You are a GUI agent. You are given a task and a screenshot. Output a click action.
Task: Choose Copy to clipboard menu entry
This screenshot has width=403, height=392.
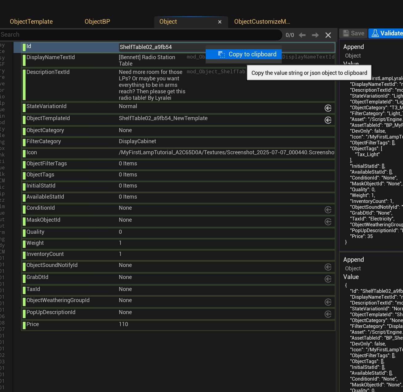click(244, 54)
